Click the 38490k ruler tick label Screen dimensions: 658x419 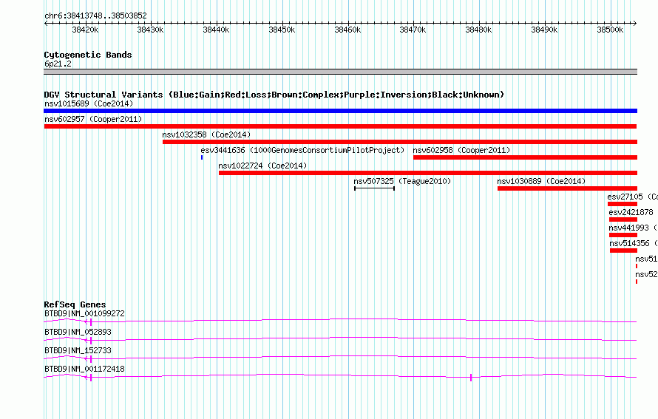(x=544, y=30)
